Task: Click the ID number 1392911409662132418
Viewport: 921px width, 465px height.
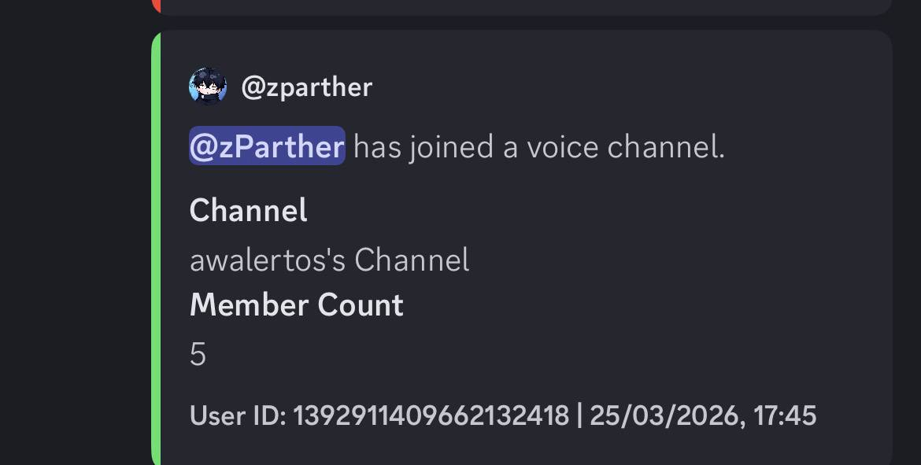Action: pos(431,415)
